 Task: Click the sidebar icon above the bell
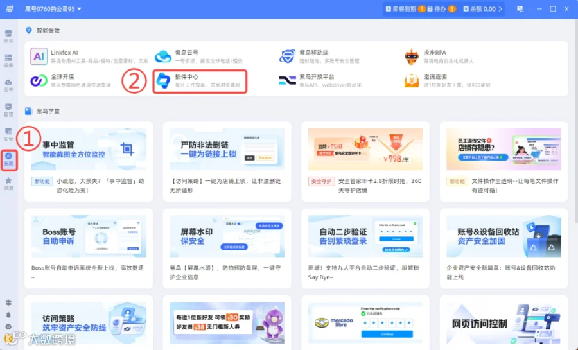[8, 303]
